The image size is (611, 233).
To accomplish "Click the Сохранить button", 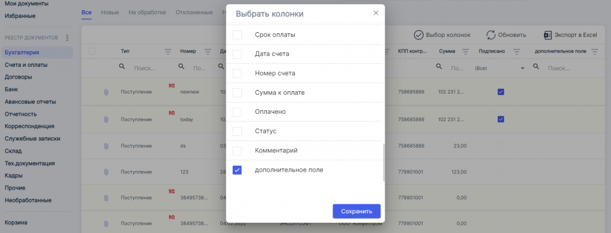I will (x=357, y=211).
